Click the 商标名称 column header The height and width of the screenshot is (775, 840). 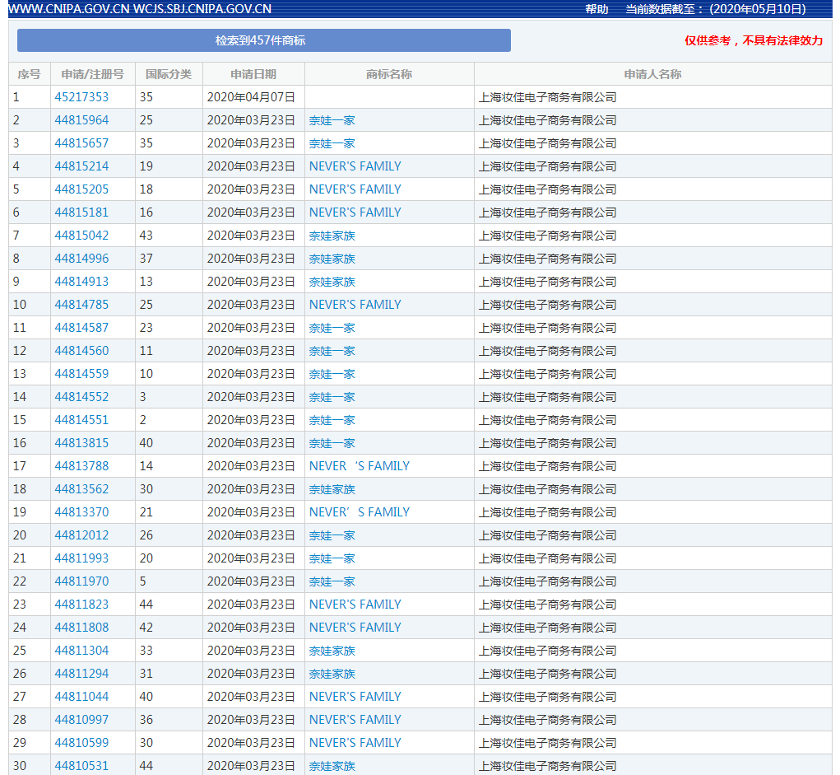(x=389, y=74)
